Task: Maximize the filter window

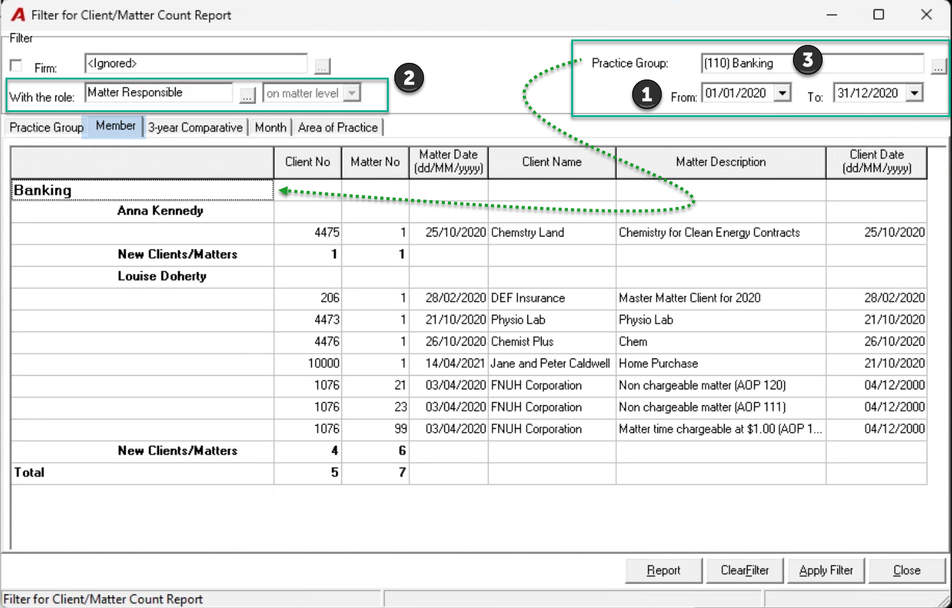Action: (x=879, y=14)
